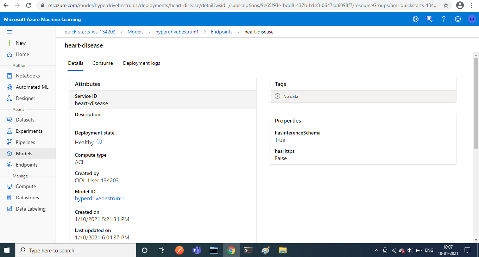Open the hyperdrivebestrun:1 Model ID link
The height and width of the screenshot is (257, 479).
100,199
